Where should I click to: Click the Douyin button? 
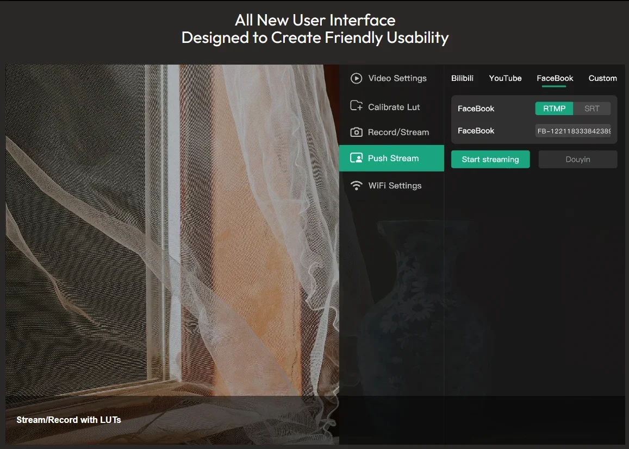(578, 160)
